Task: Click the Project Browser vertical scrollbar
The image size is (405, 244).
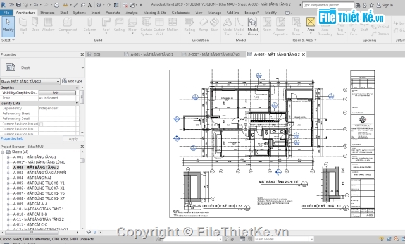Action: coord(82,190)
